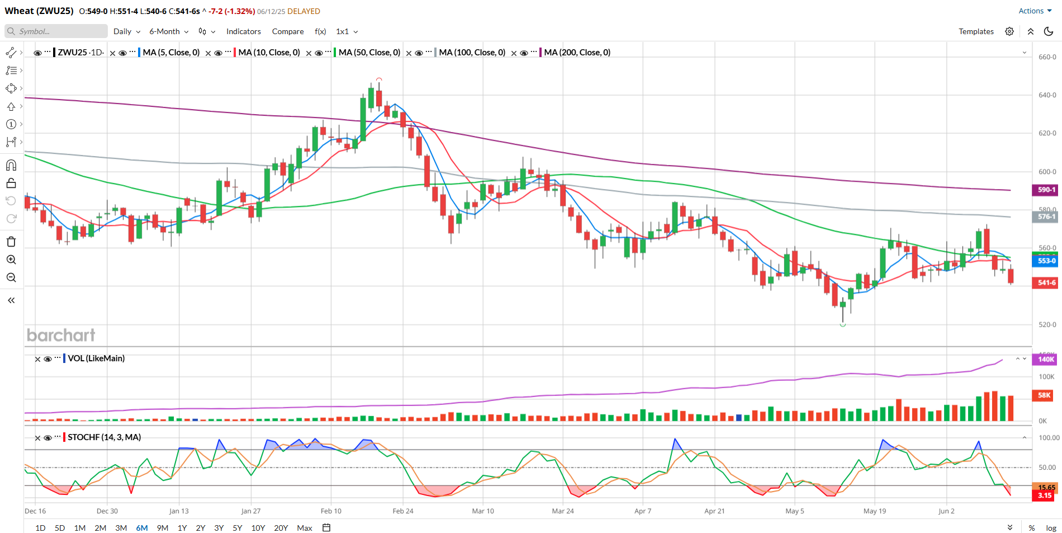Collapse the left drawing tools sidebar
Screen dimensions: 1062x533
coord(11,300)
